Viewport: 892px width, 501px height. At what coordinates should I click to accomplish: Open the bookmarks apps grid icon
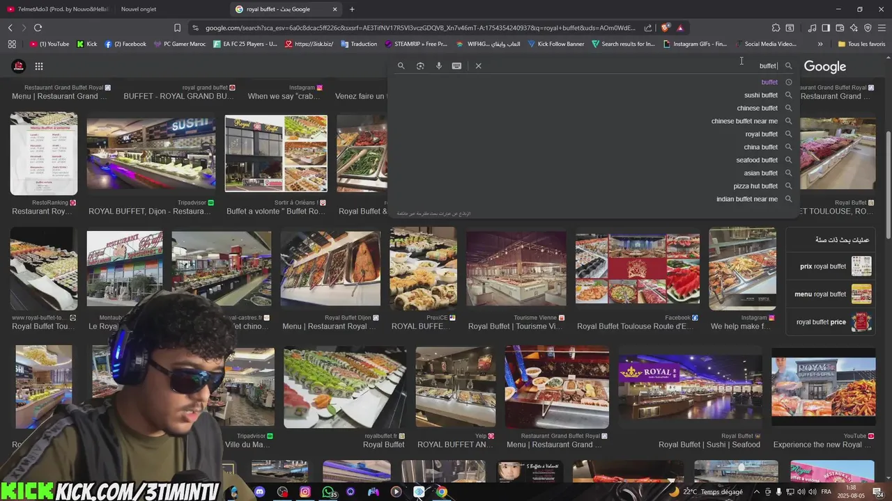12,44
